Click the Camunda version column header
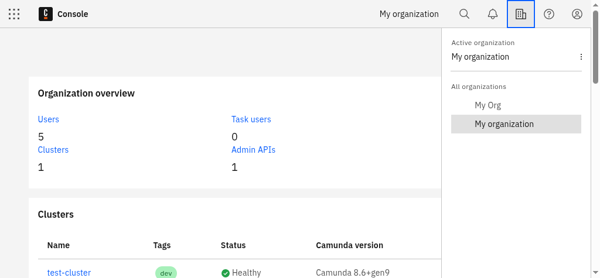This screenshot has height=278, width=600. 349,245
